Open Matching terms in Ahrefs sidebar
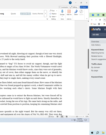The height and width of the screenshot is (135, 106). point(98,53)
